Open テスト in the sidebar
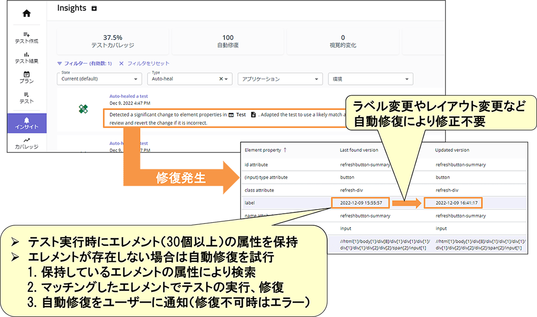 26,97
